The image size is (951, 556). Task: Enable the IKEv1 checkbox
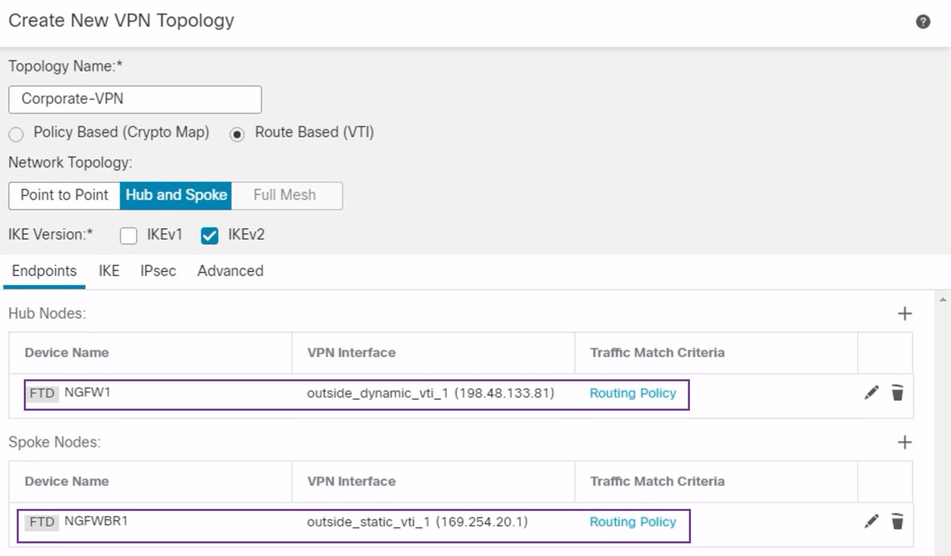128,235
